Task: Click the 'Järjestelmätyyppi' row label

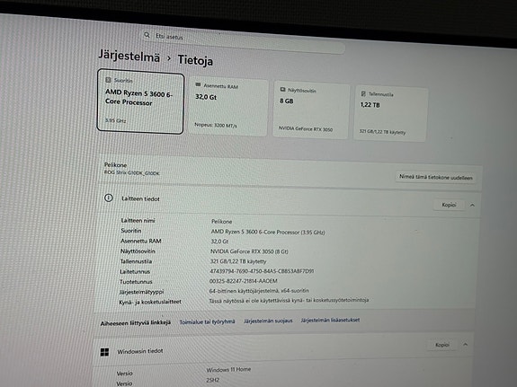Action: 141,292
